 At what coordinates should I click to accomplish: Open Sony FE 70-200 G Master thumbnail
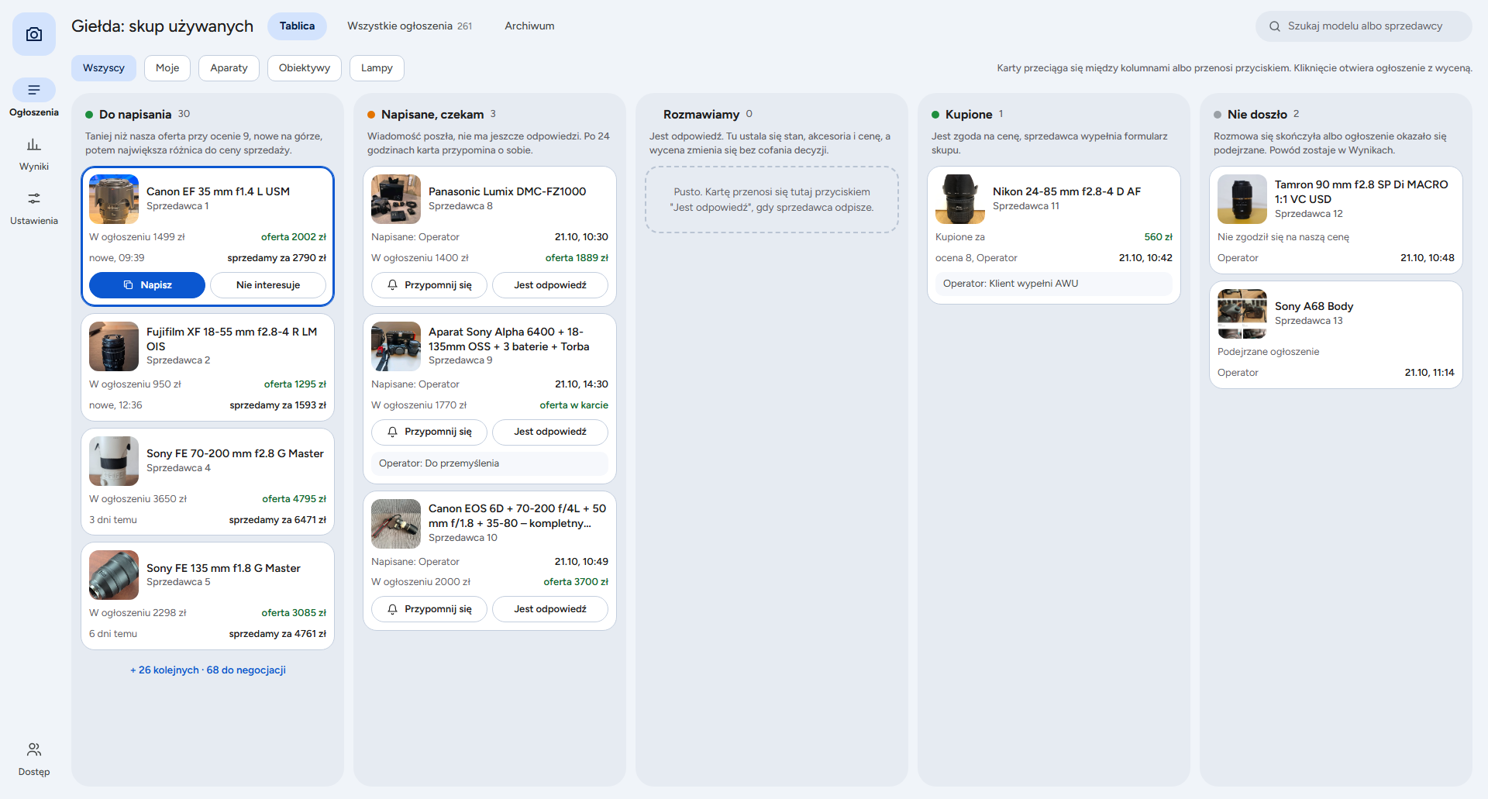click(114, 461)
